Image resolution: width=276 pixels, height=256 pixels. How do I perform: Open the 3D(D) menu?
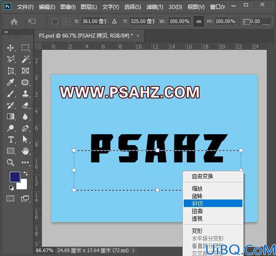[x=175, y=7]
